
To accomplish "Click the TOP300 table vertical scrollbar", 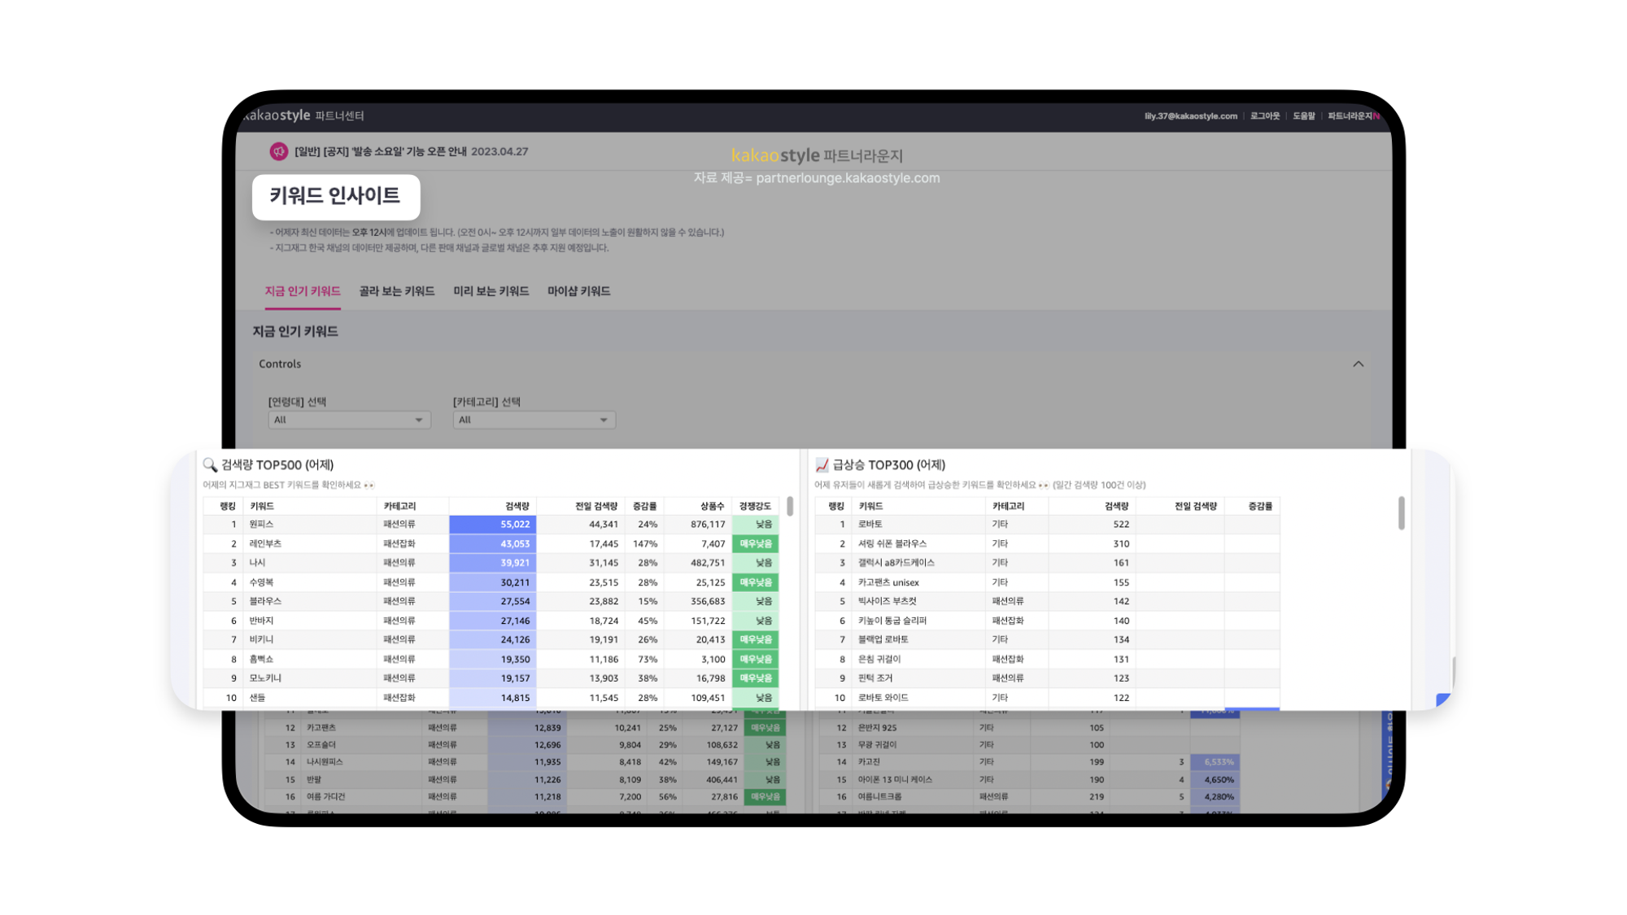I will tap(1401, 512).
